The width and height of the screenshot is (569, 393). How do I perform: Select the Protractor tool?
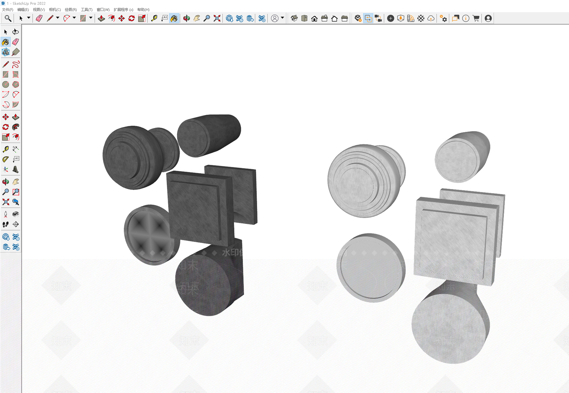click(x=6, y=159)
